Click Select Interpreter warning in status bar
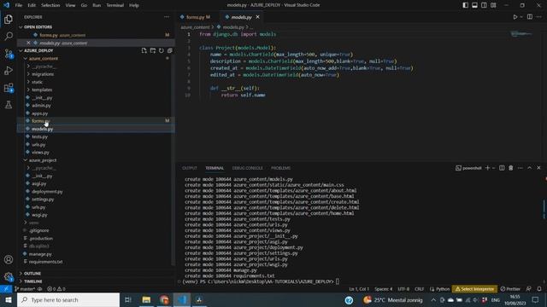Image resolution: width=547 pixels, height=307 pixels. click(474, 289)
